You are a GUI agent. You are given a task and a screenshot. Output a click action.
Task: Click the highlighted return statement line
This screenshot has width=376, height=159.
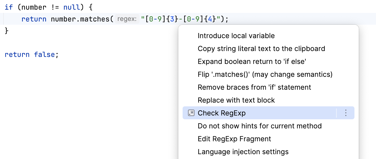click(34, 19)
